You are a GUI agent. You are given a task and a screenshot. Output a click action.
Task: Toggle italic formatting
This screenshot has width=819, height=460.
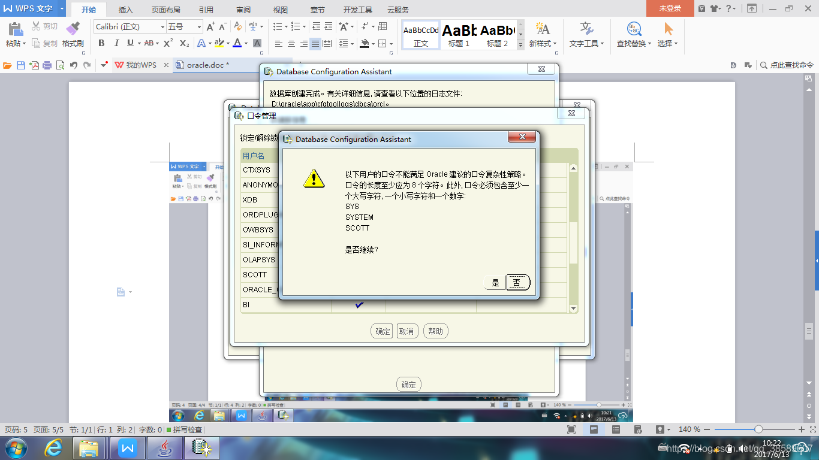(116, 43)
